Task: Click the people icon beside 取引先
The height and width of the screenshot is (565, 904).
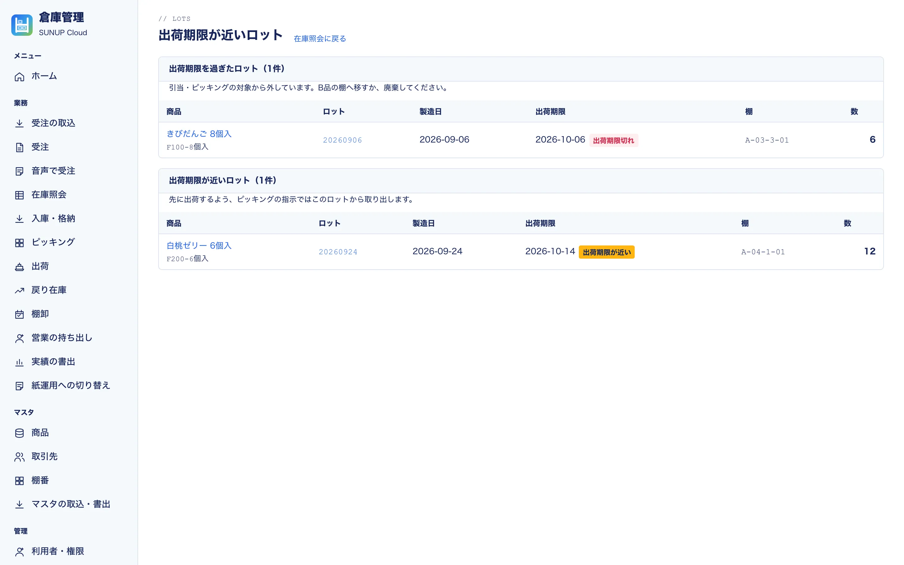Action: [x=19, y=457]
